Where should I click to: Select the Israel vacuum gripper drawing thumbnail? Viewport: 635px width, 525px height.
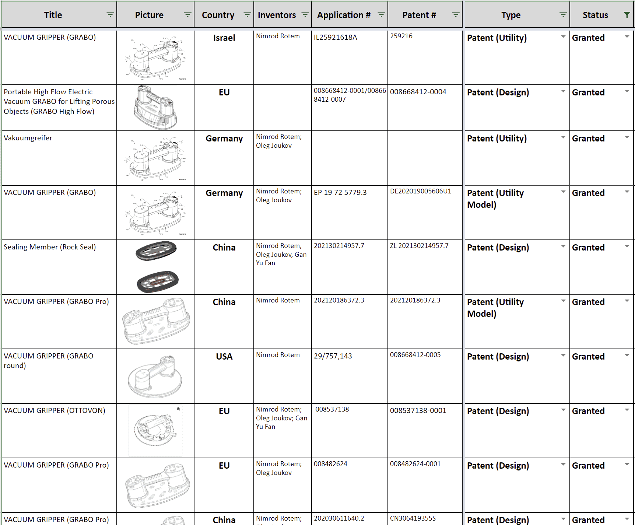pos(155,57)
